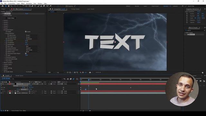206x116 pixels.
Task: Open the timeline graph editor icon
Action: [77, 79]
